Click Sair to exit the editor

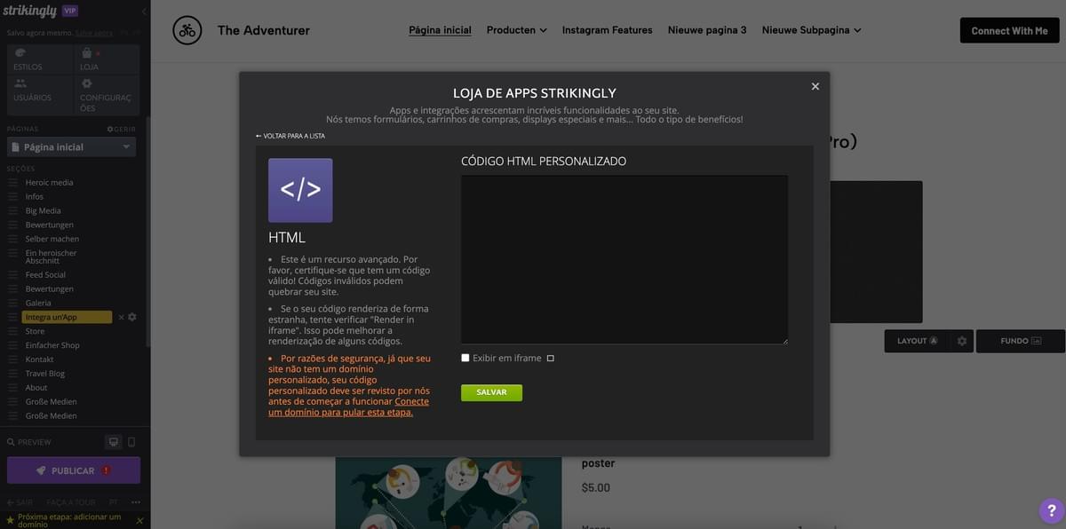(x=20, y=501)
